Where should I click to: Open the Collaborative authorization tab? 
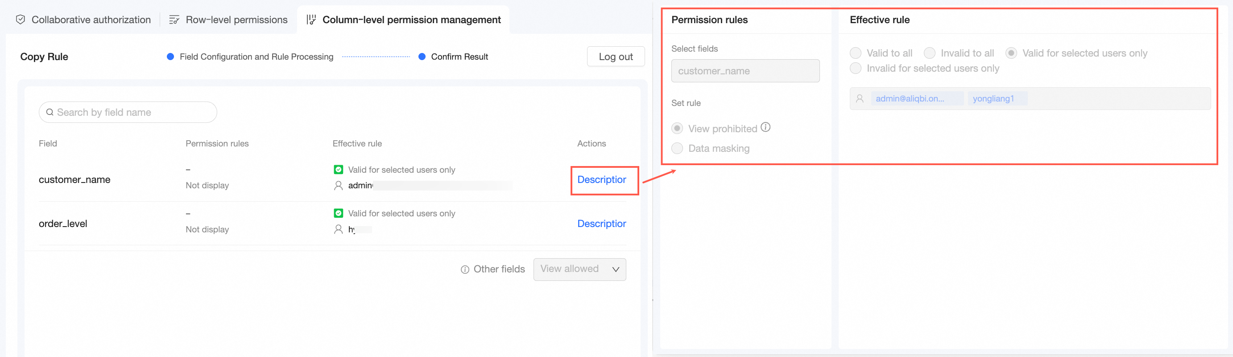[x=91, y=20]
